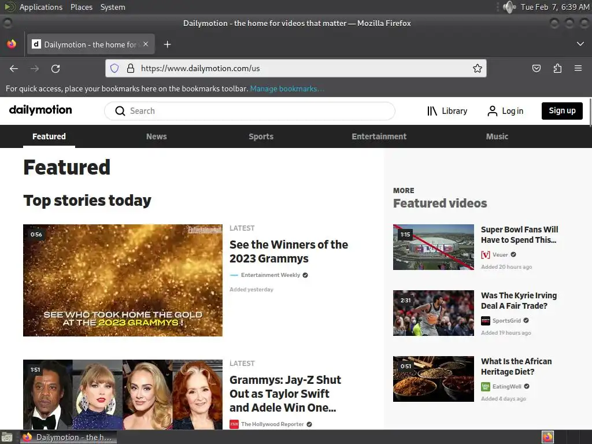Click the EatingWell channel logo icon
Screen dimensions: 592x444
point(486,387)
